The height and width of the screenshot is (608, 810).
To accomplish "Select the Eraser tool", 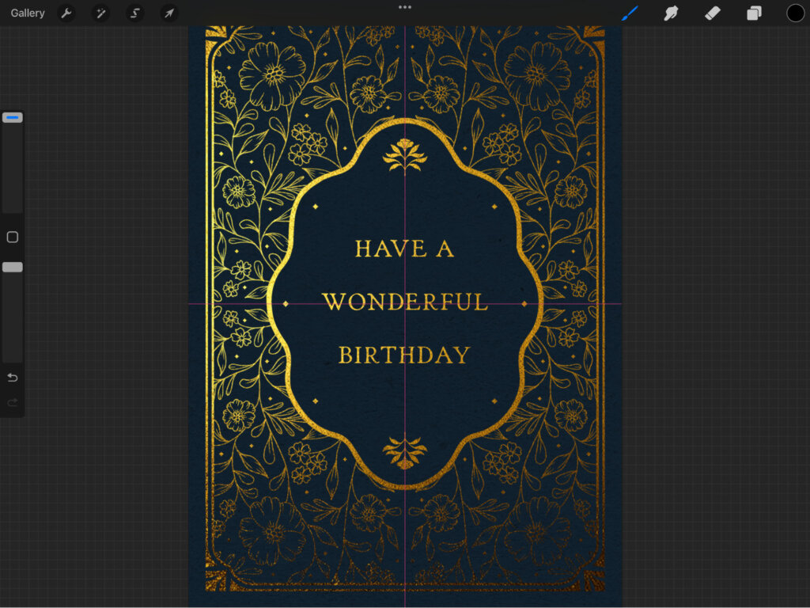I will (x=713, y=13).
